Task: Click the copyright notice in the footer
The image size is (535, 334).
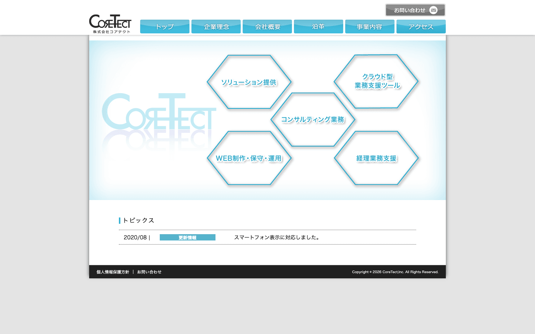Action: (395, 272)
